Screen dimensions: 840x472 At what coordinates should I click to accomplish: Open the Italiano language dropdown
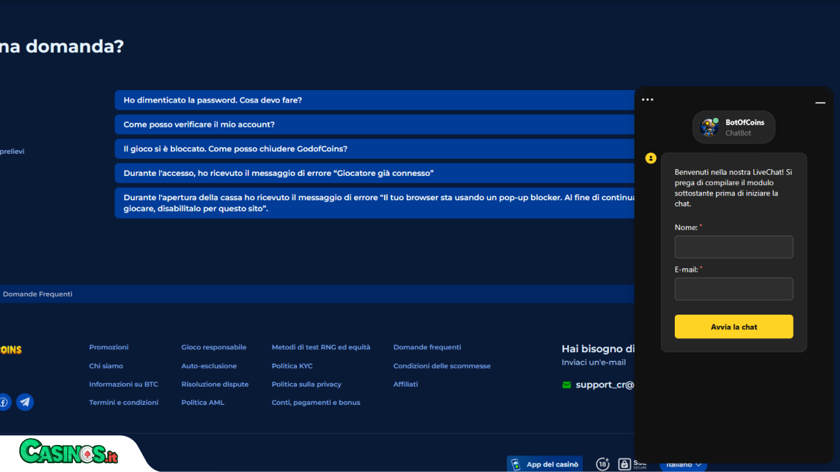click(683, 464)
